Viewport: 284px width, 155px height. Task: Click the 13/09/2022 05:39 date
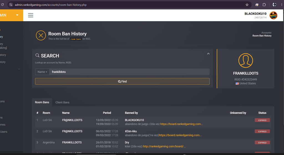107,120
